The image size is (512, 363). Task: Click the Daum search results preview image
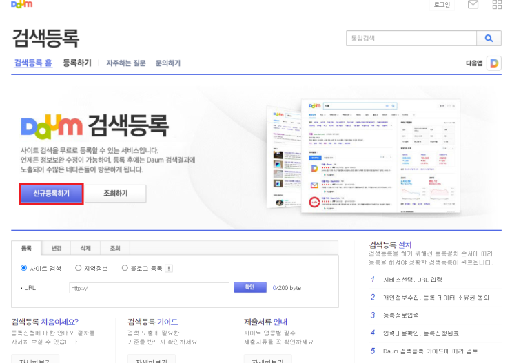[363, 156]
